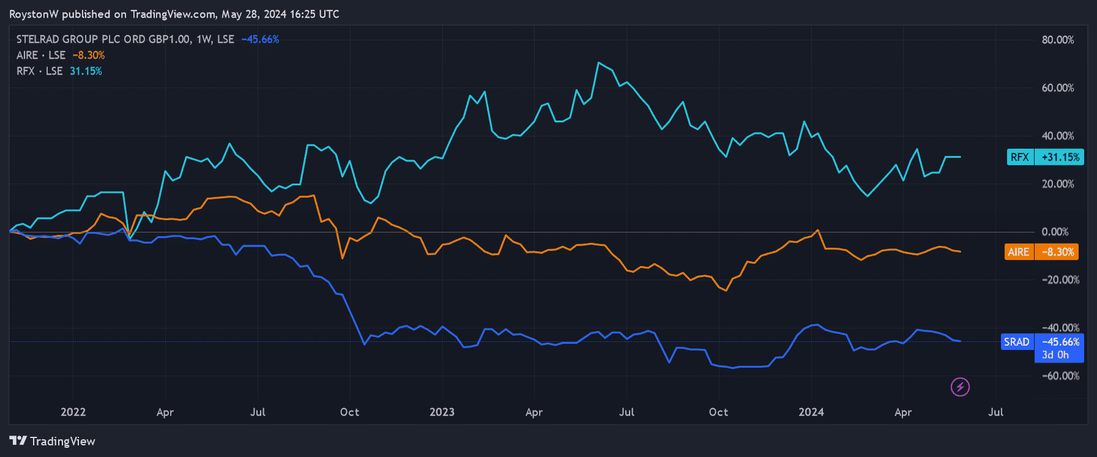Click the TradingView logo icon at bottom left
This screenshot has width=1097, height=457.
click(x=18, y=441)
